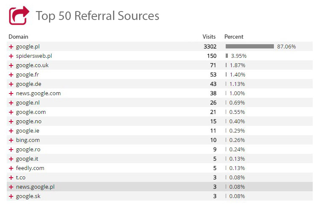
Task: Open the google.nl domain link
Action: (x=28, y=103)
